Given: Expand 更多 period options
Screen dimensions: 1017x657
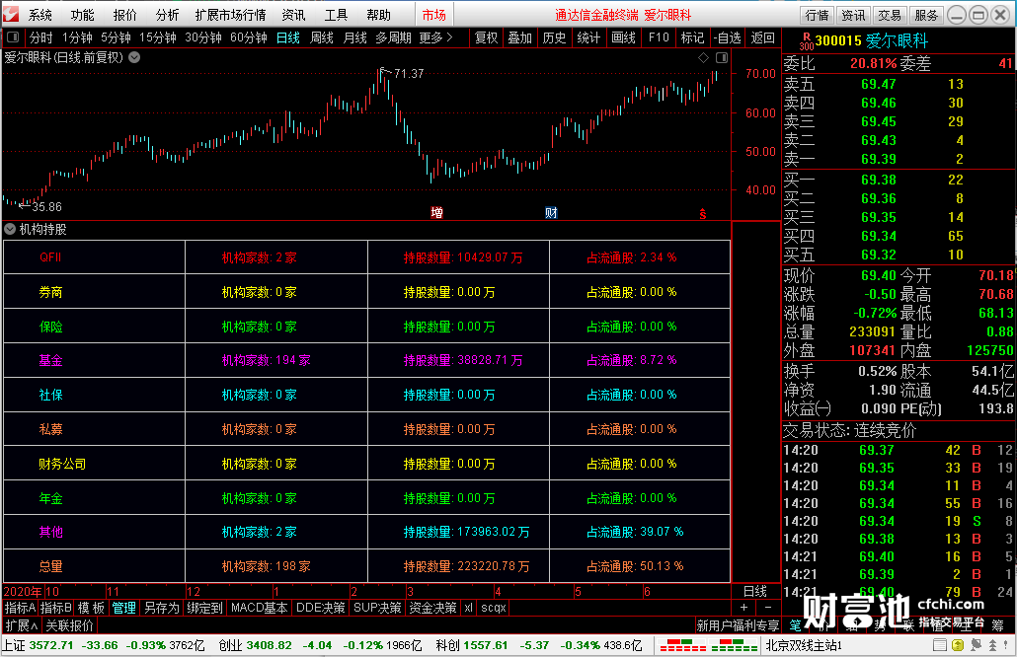Looking at the screenshot, I should pos(435,37).
